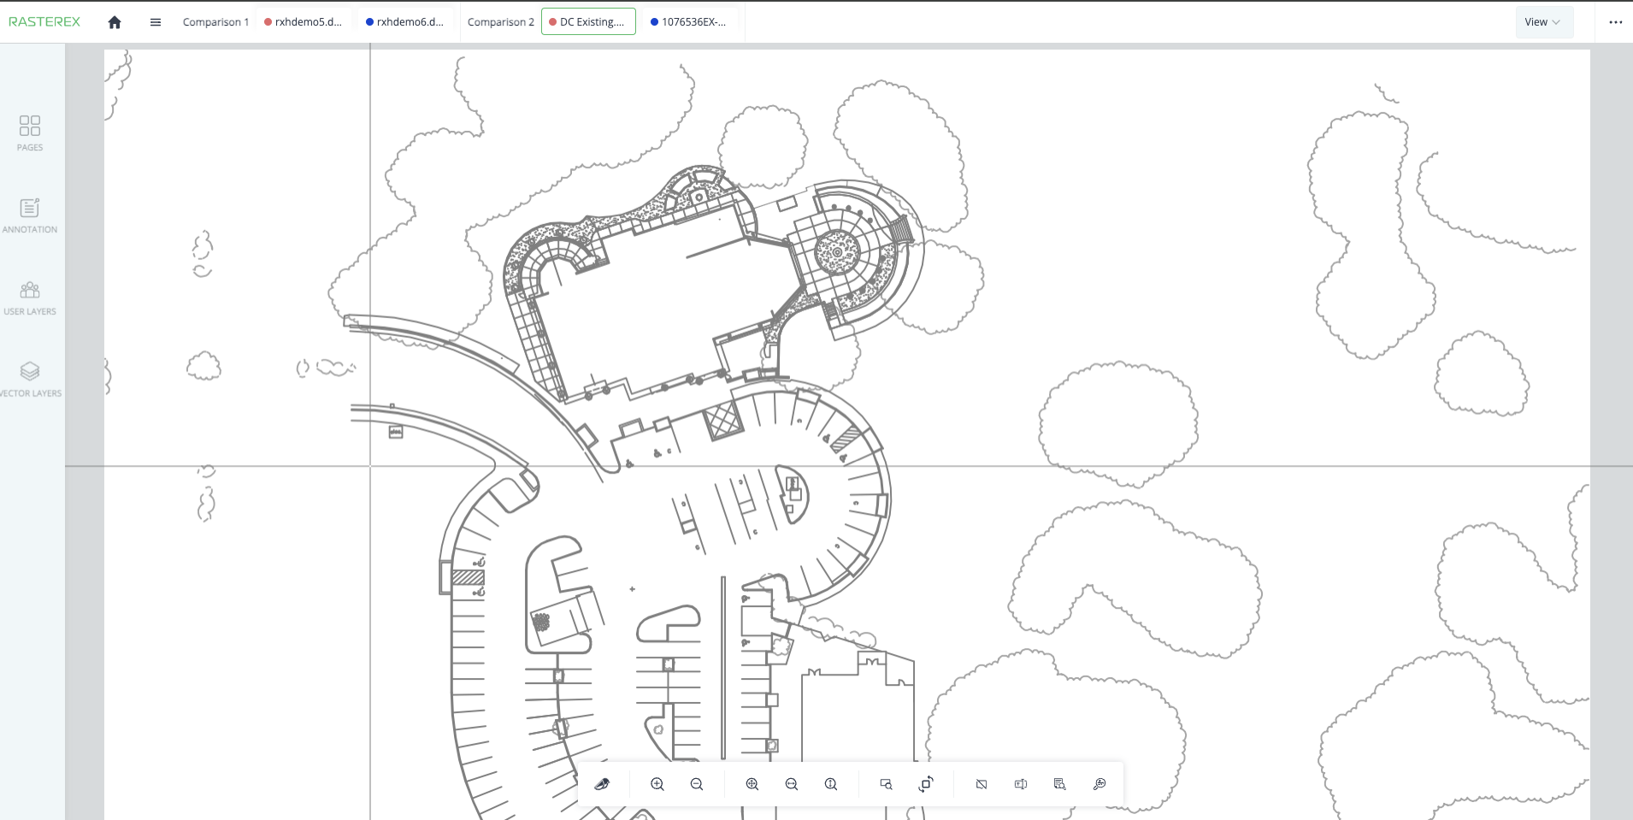Open the three-dot more options menu
Screen dimensions: 1633x820
[x=1615, y=22]
